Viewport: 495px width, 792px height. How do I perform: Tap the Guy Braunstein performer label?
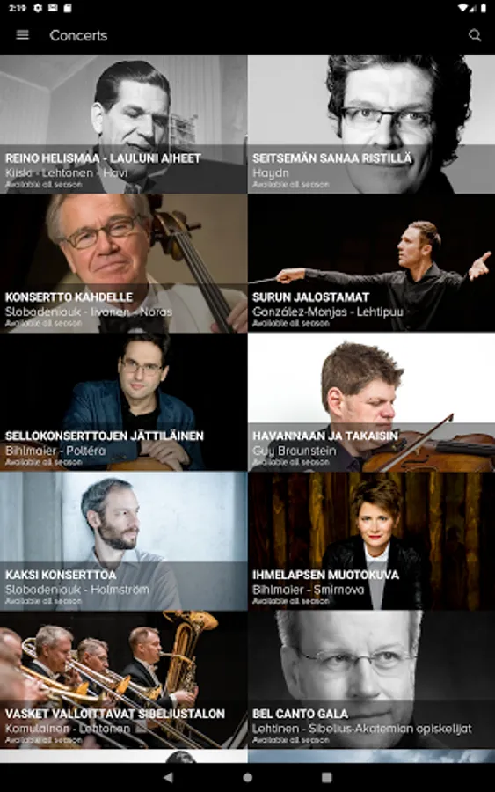pos(295,451)
